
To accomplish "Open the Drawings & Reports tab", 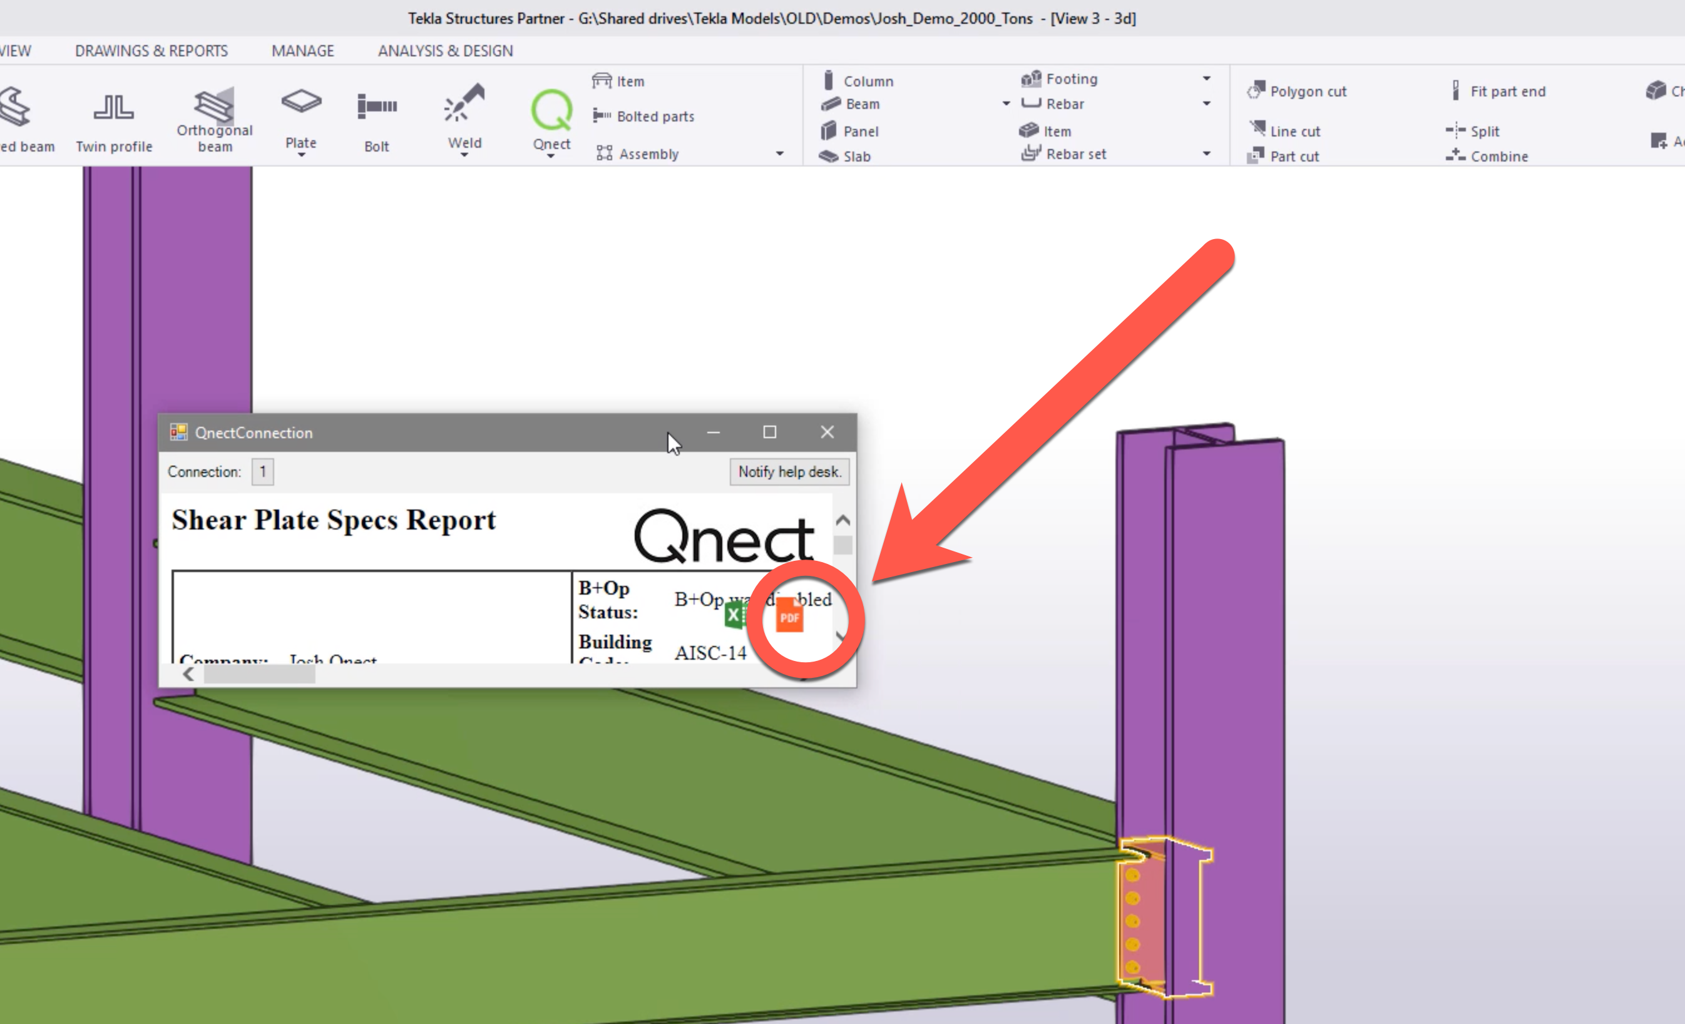I will pos(151,51).
